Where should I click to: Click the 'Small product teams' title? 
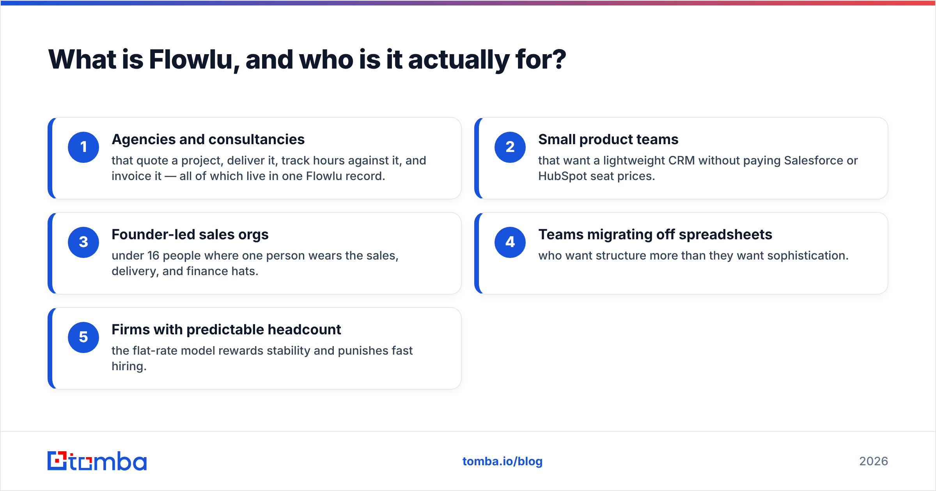(x=608, y=140)
